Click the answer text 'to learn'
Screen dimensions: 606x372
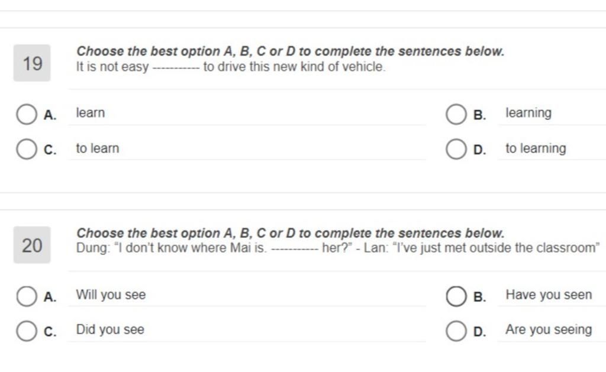[98, 148]
